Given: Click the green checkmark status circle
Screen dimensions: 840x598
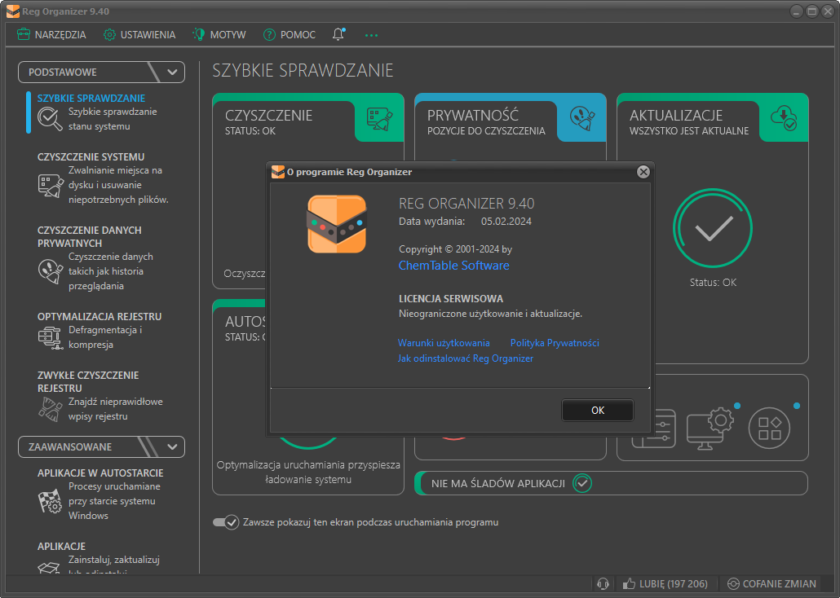Looking at the screenshot, I should [713, 228].
